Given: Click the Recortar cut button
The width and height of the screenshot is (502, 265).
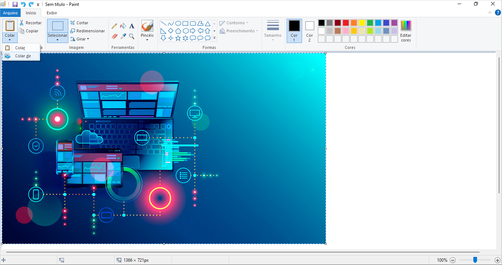Looking at the screenshot, I should point(31,23).
